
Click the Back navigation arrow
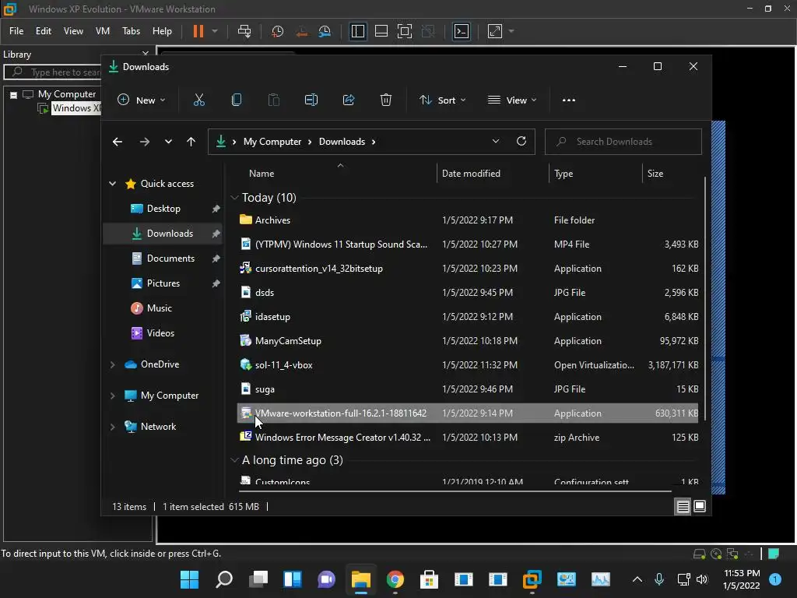(118, 142)
